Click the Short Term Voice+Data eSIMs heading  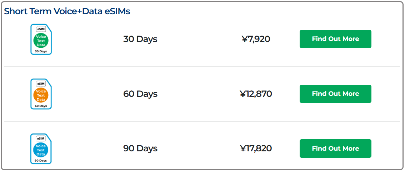point(67,11)
